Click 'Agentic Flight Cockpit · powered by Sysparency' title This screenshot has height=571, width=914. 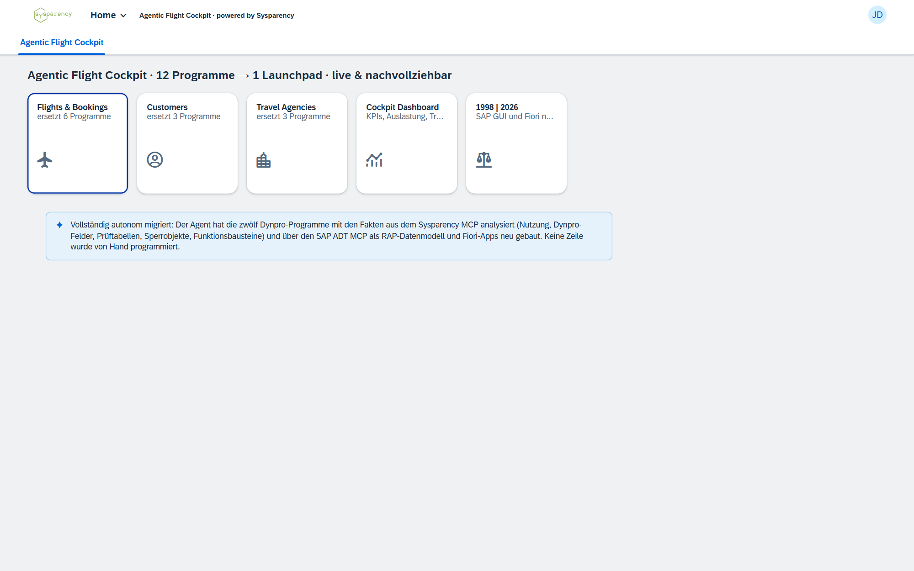[x=217, y=16]
